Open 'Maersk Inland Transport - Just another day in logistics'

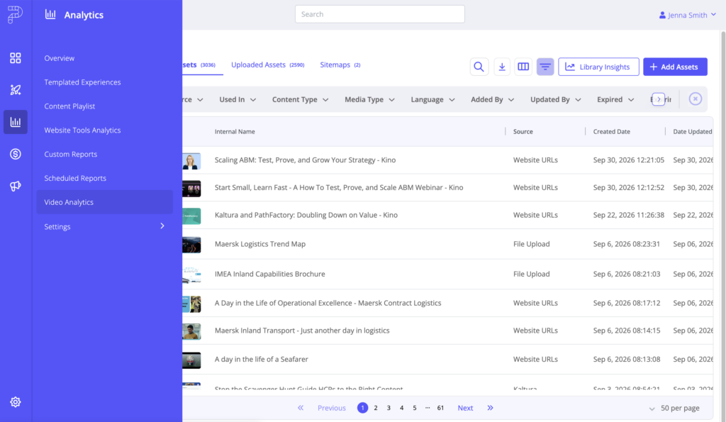302,331
